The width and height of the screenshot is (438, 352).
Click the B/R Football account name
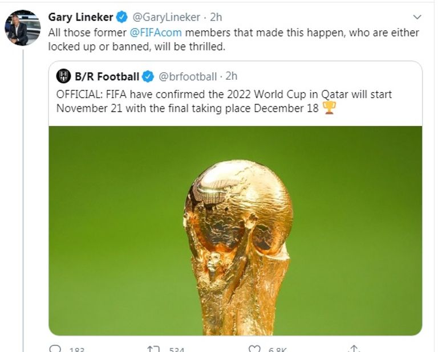point(107,76)
